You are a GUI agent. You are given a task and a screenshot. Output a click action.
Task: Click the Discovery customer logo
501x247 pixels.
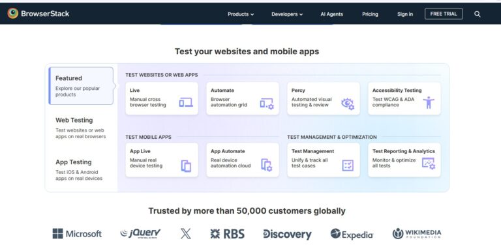tap(287, 234)
